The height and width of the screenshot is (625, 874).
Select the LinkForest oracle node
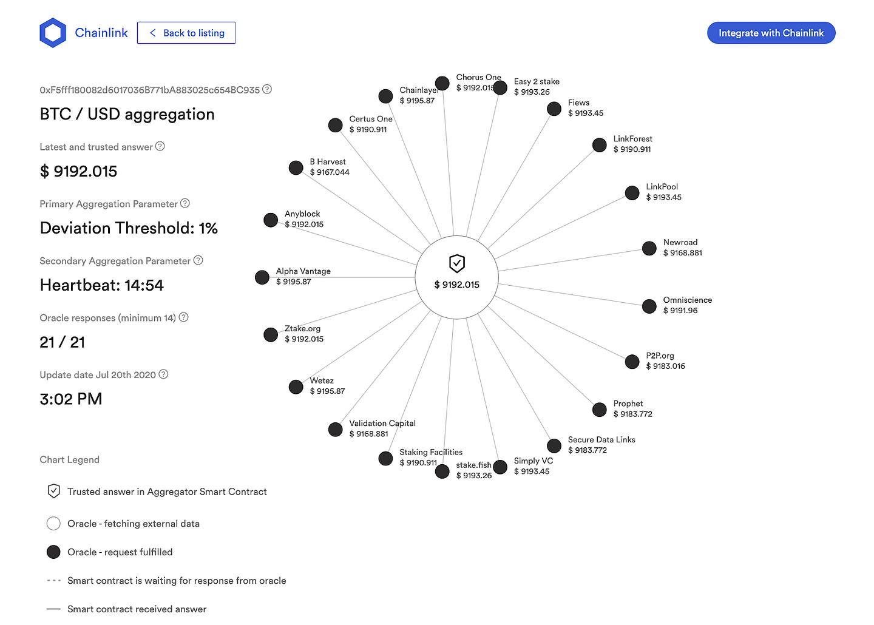[x=600, y=145]
